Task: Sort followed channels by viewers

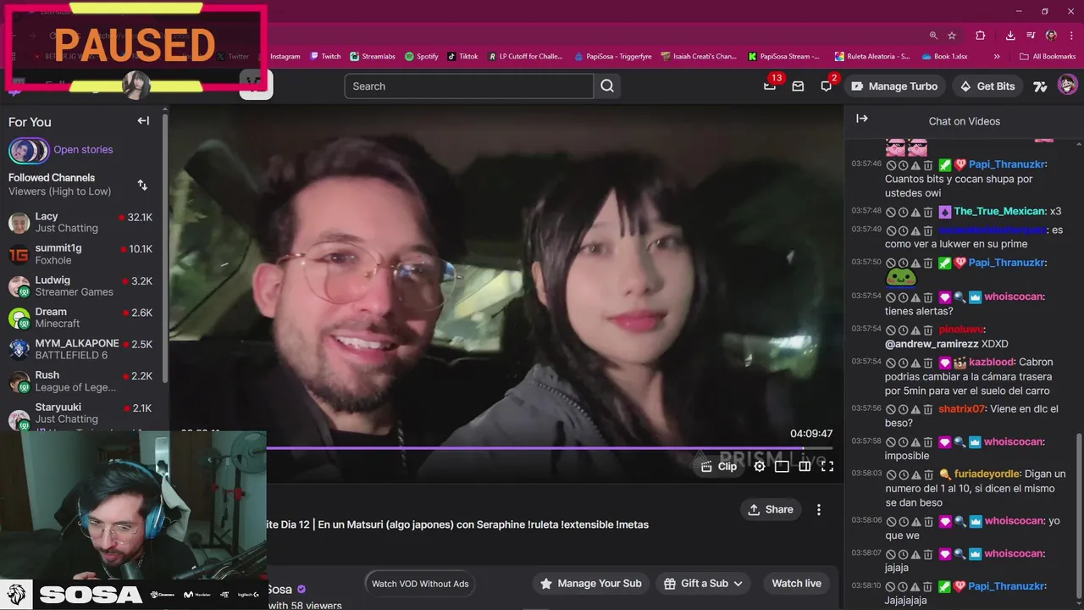Action: (142, 185)
